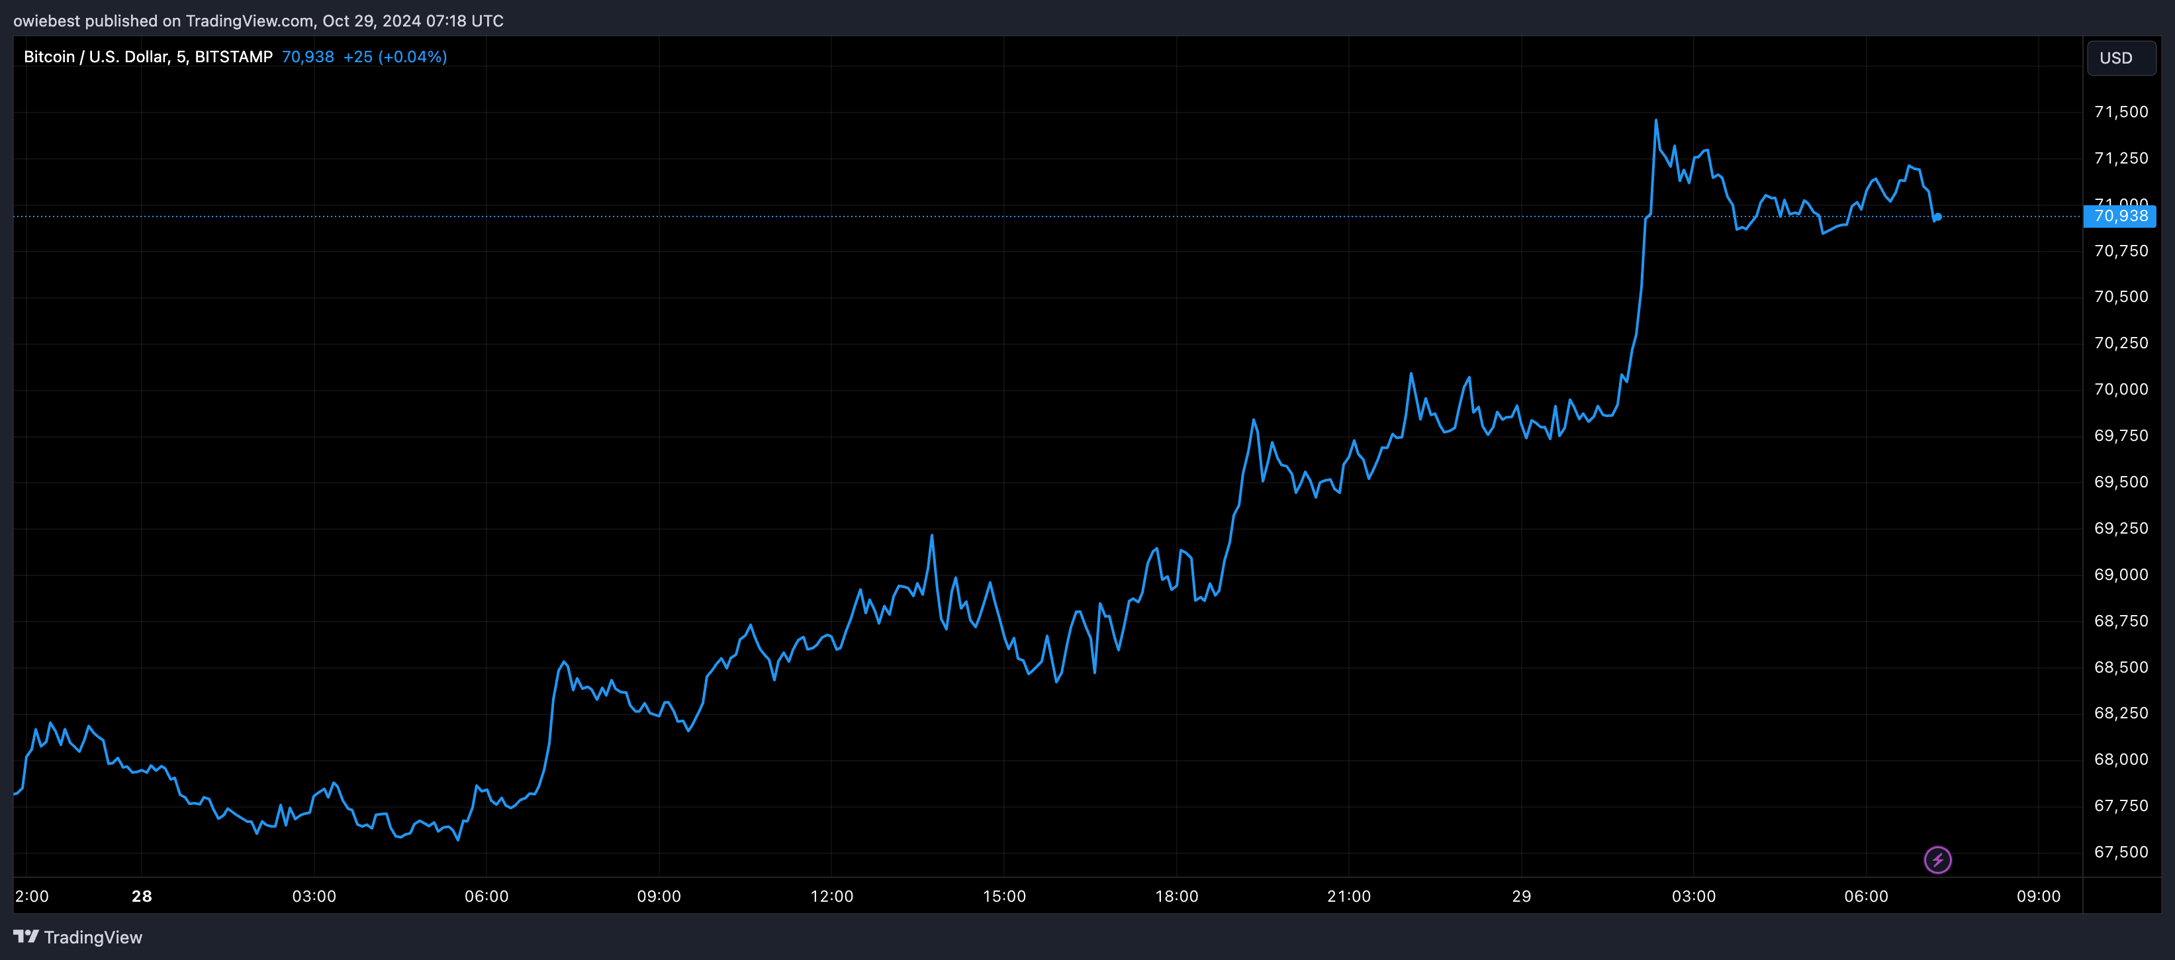Click the Bitcoin / U.S. Dollar symbol title
The width and height of the screenshot is (2175, 960).
tap(148, 56)
